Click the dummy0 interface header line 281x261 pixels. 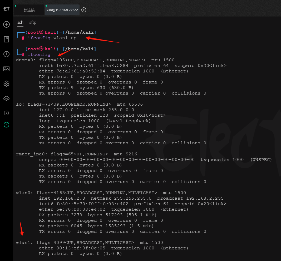(95, 60)
